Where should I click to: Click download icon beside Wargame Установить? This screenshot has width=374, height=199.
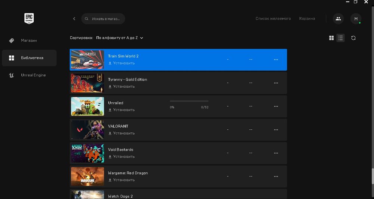(x=110, y=180)
